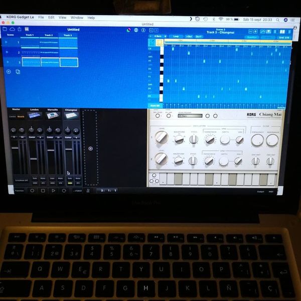Viewport: 301px width, 301px height.
Task: Click the metronome icon in transport bar
Action: tap(88, 191)
